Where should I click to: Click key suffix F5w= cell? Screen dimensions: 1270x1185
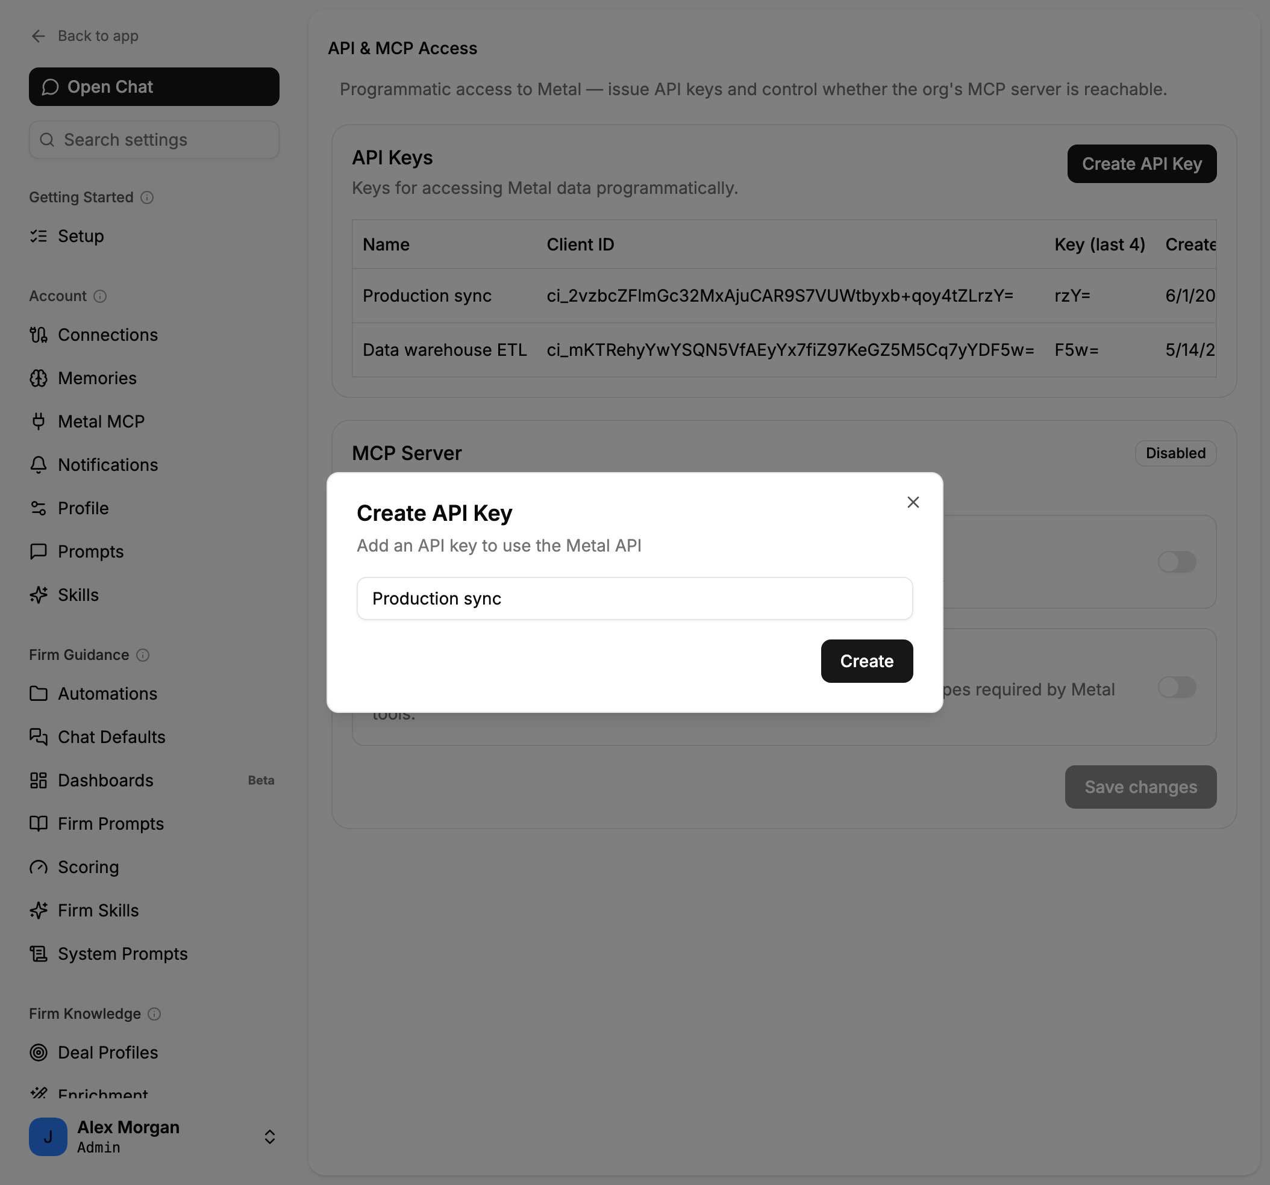(1077, 350)
